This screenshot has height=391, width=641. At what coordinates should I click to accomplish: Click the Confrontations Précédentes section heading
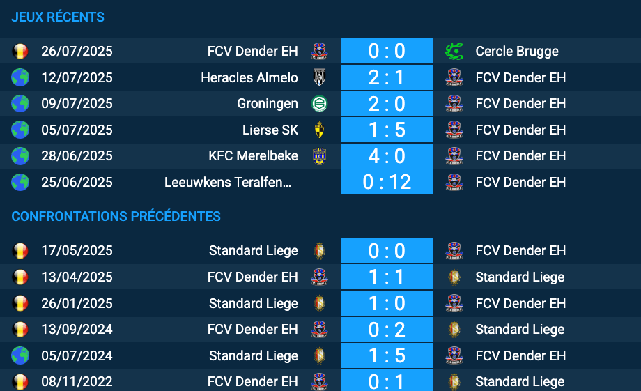pos(116,217)
